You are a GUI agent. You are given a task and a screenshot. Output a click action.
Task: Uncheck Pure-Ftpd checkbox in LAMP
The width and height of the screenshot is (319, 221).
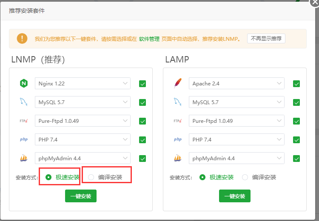[x=296, y=121]
